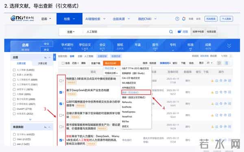Uncheck the 以时代精神激活 result checkbox
The width and height of the screenshot is (244, 152).
pyautogui.click(x=61, y=104)
